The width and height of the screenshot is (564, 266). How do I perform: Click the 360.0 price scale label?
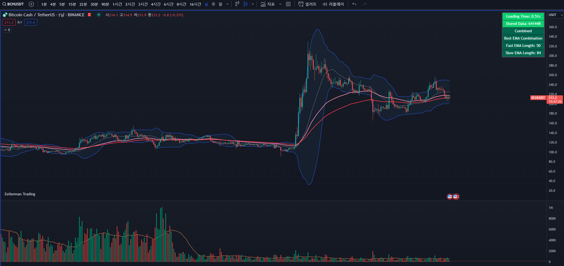[x=553, y=27]
